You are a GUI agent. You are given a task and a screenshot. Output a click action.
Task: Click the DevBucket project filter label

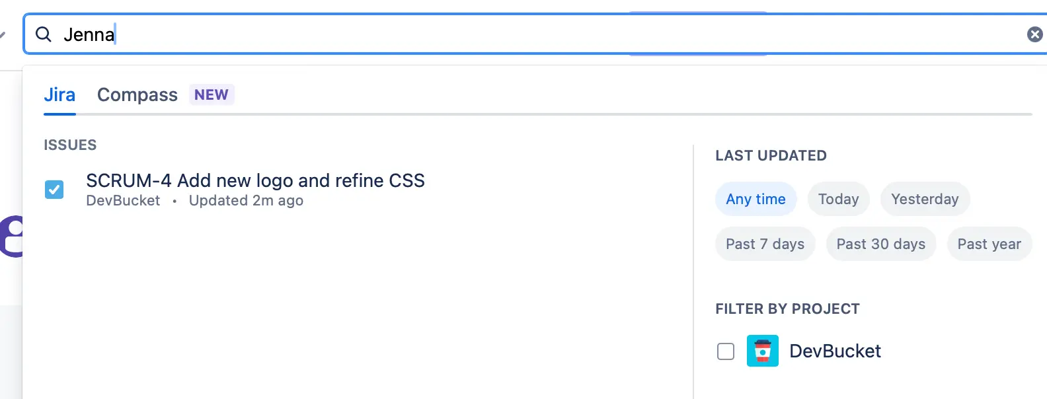835,351
